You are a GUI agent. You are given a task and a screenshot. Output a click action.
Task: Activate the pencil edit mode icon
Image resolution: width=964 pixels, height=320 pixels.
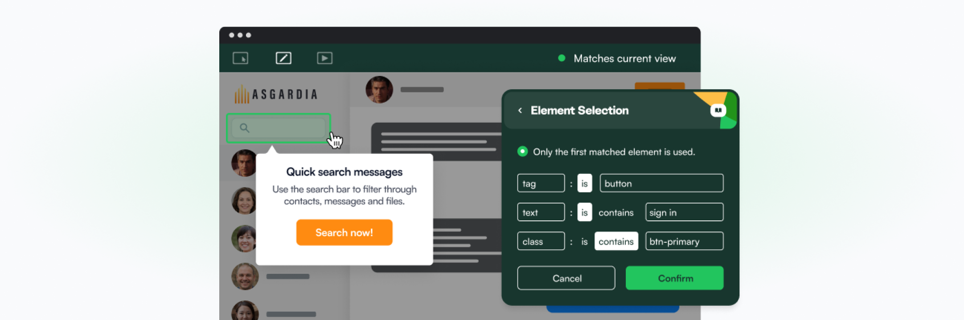283,58
